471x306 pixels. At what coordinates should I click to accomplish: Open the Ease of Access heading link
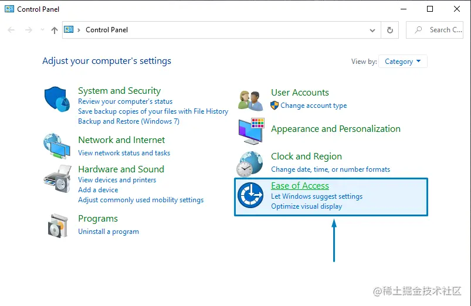300,186
